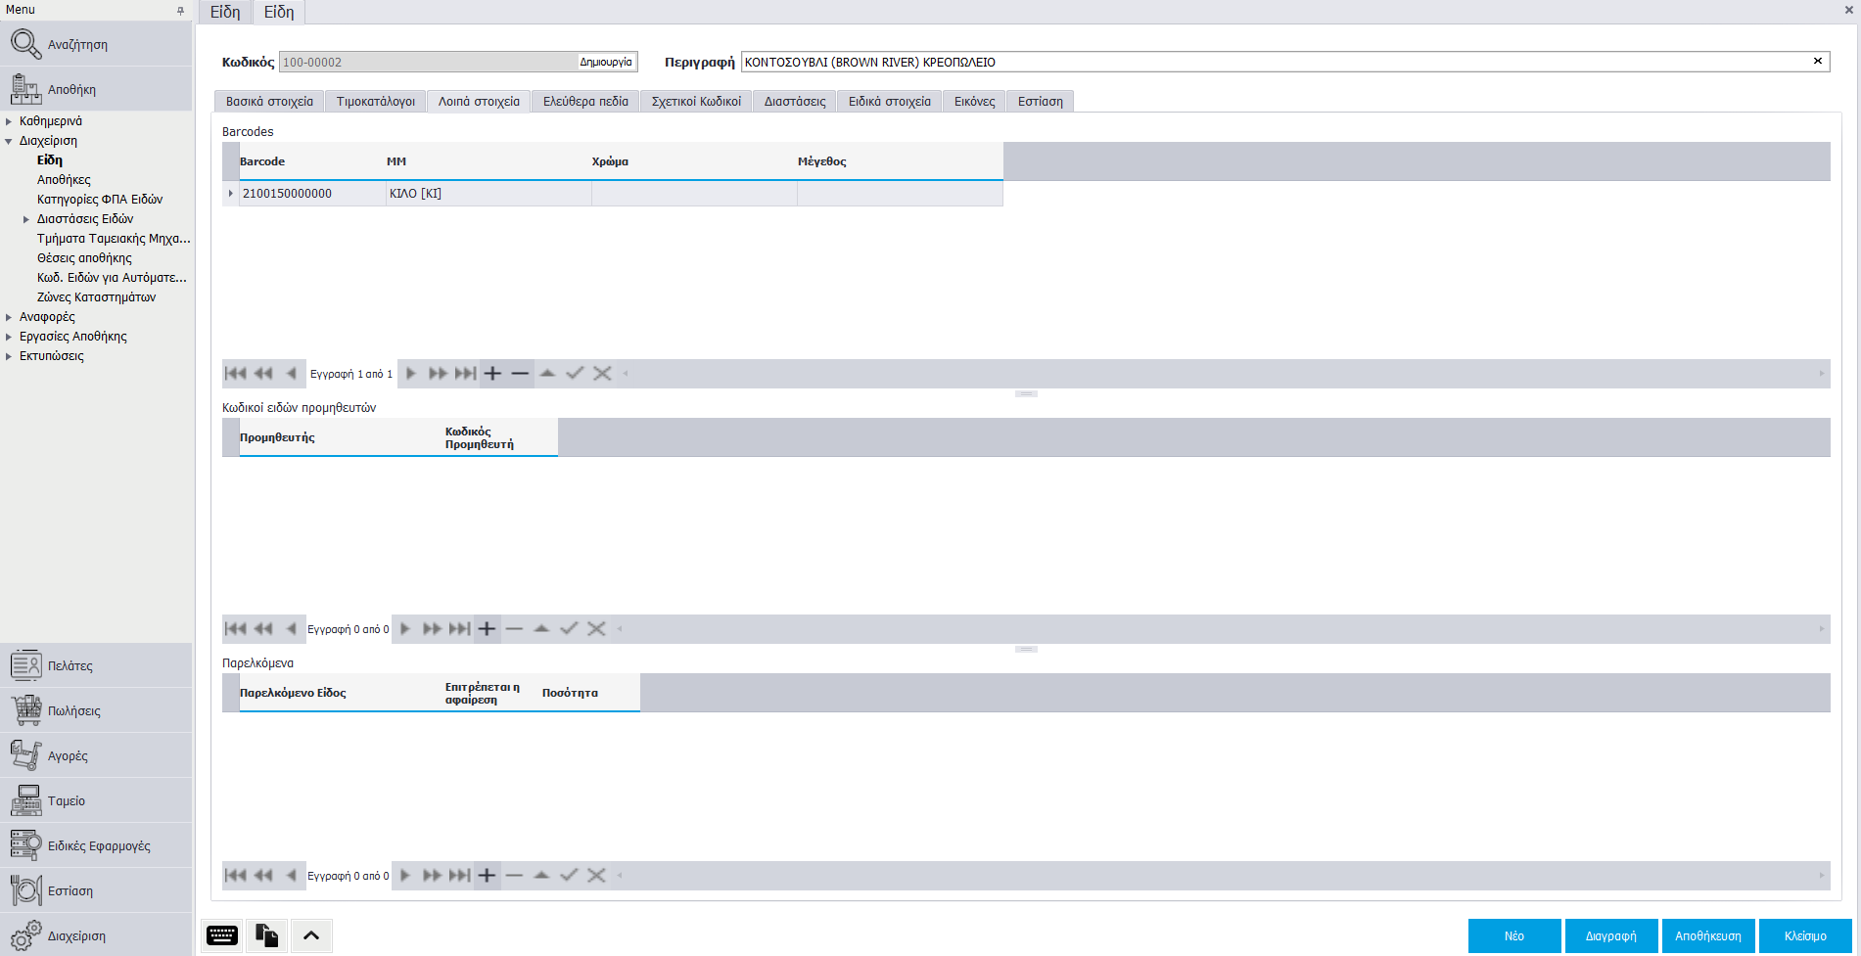The height and width of the screenshot is (956, 1861).
Task: Click the Διαγραφή delete button
Action: 1610,936
